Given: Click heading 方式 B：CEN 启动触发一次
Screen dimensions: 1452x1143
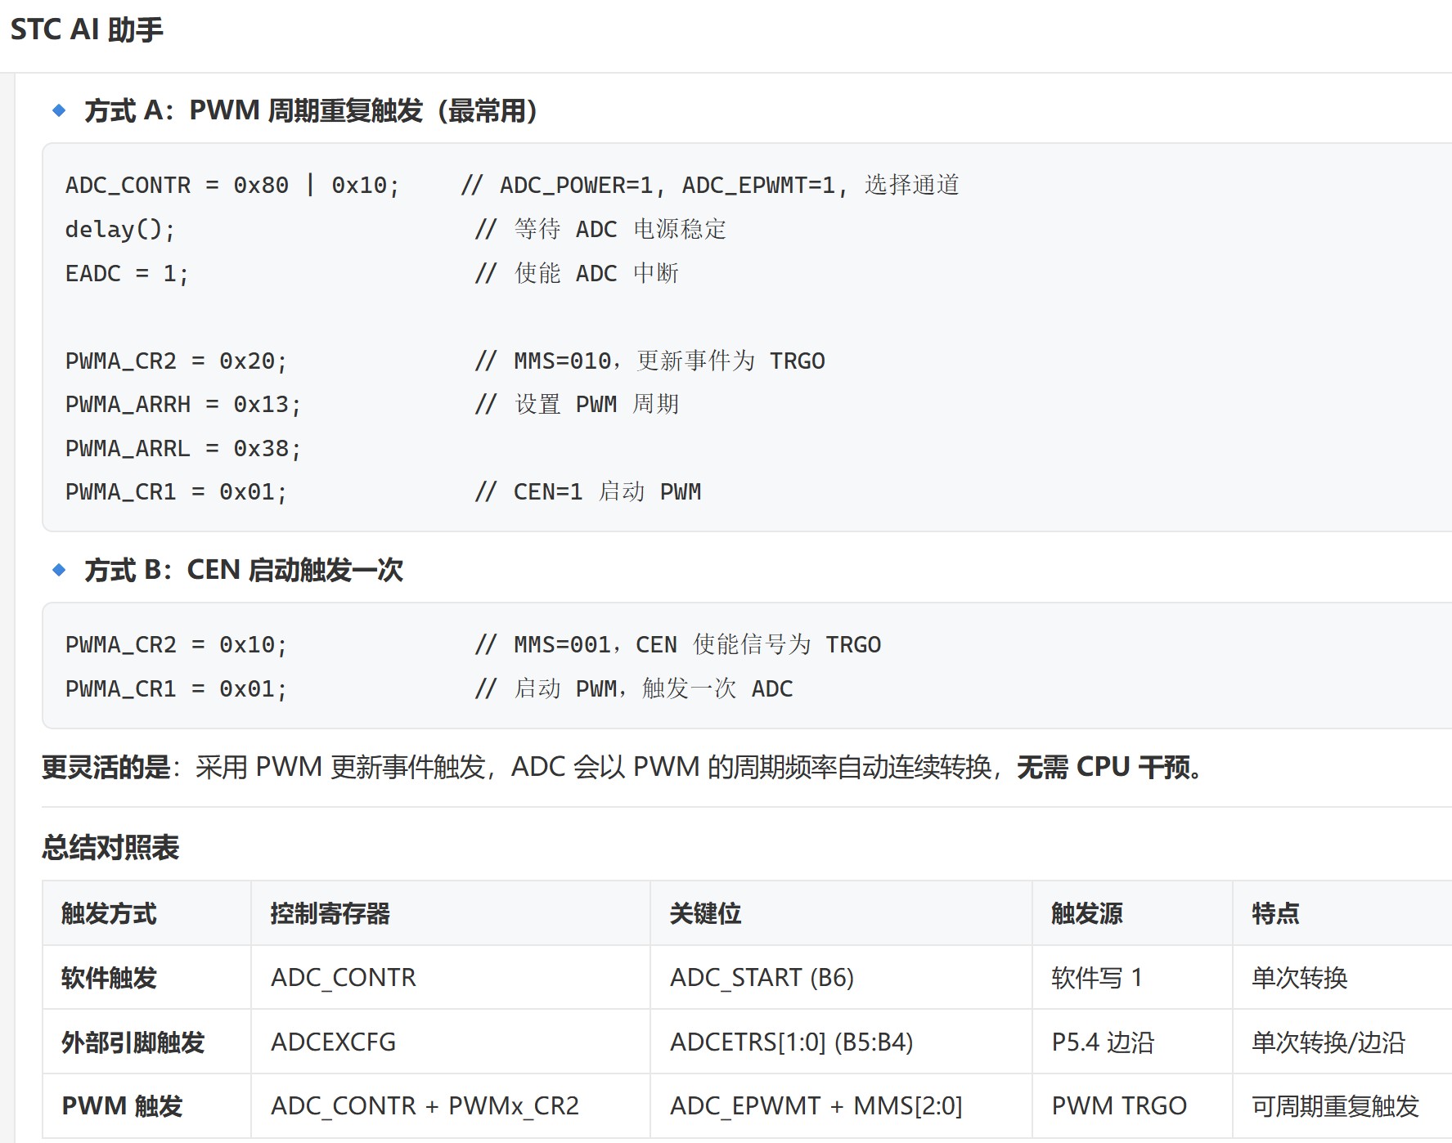Looking at the screenshot, I should 244,570.
